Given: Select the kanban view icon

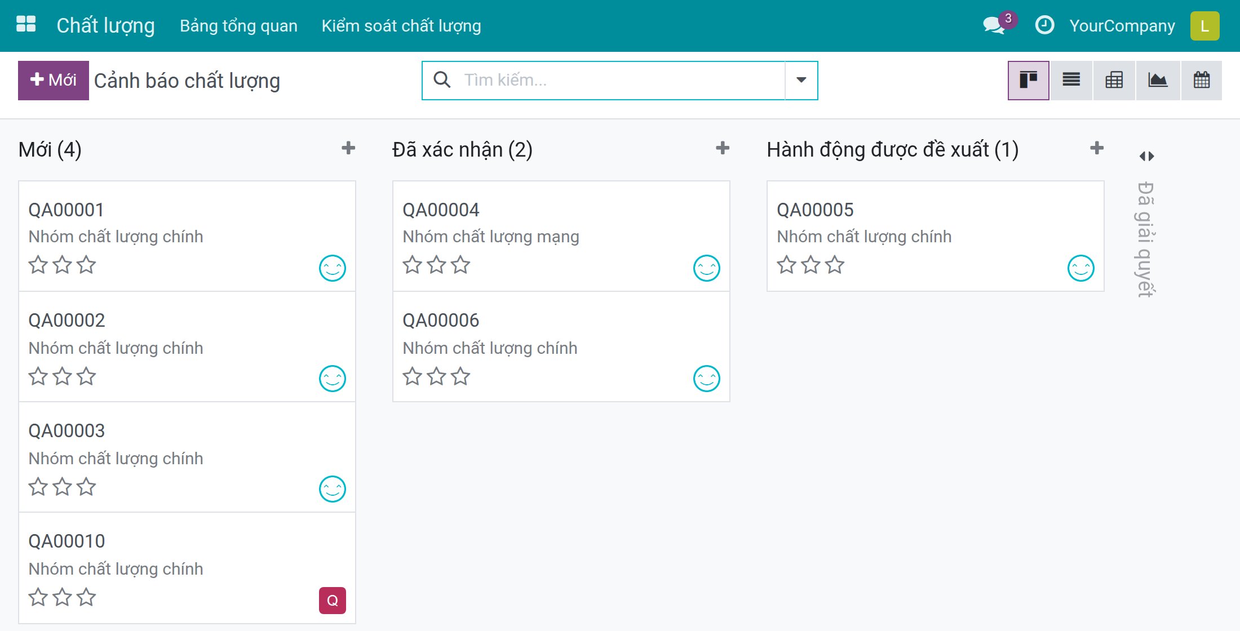Looking at the screenshot, I should coord(1028,81).
